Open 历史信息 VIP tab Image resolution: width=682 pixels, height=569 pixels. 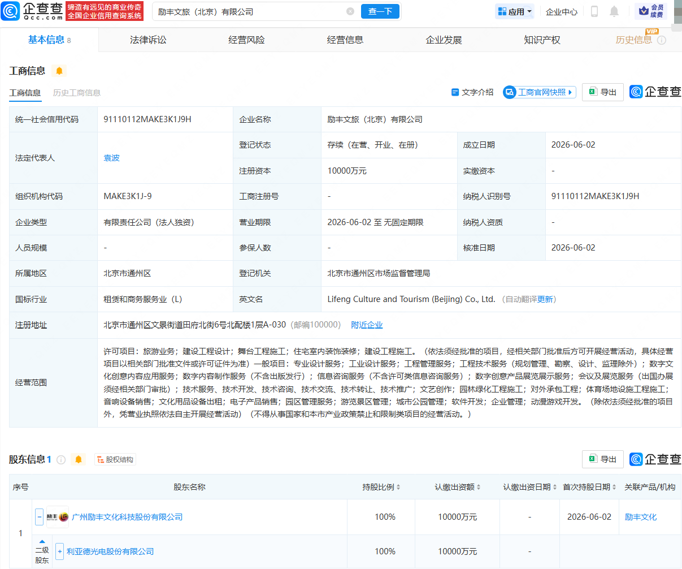(634, 40)
